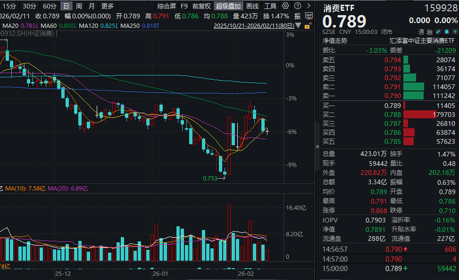Select the 15分 timeframe tab
The image size is (459, 280).
coord(9,6)
